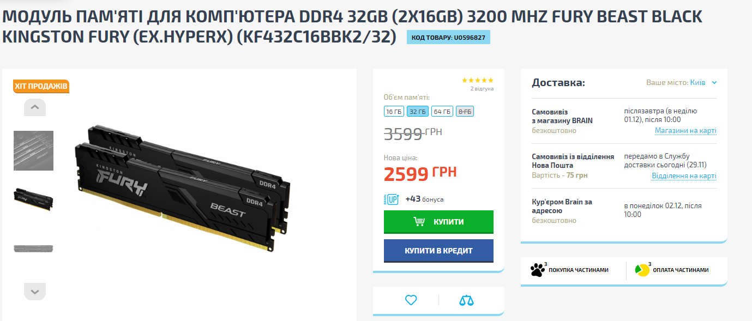Select 64 ГБ memory option
Screen dimensions: 752x321
442,111
